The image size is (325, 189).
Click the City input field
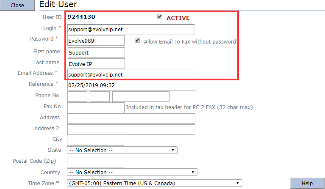96,140
